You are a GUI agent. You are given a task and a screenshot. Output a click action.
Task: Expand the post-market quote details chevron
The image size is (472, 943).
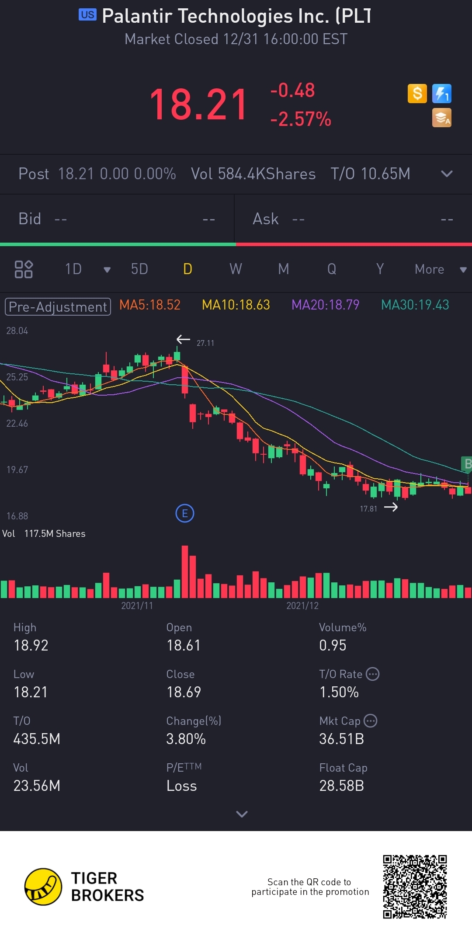point(447,174)
